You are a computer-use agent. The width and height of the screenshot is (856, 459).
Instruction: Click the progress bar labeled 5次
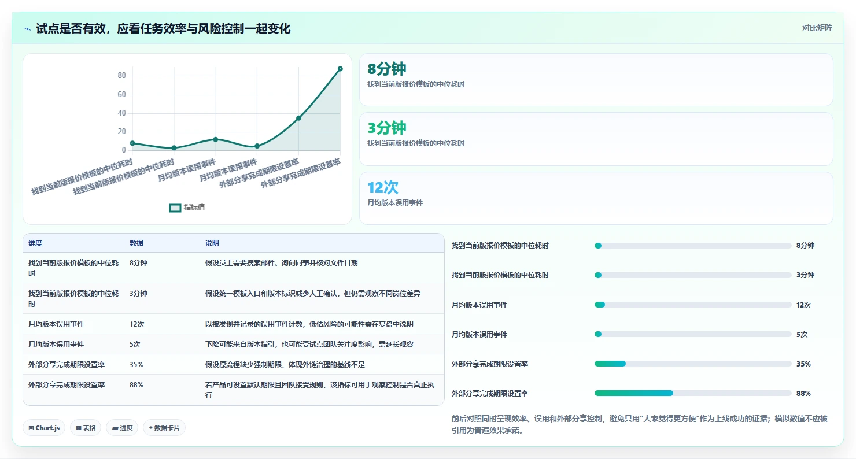tap(693, 334)
